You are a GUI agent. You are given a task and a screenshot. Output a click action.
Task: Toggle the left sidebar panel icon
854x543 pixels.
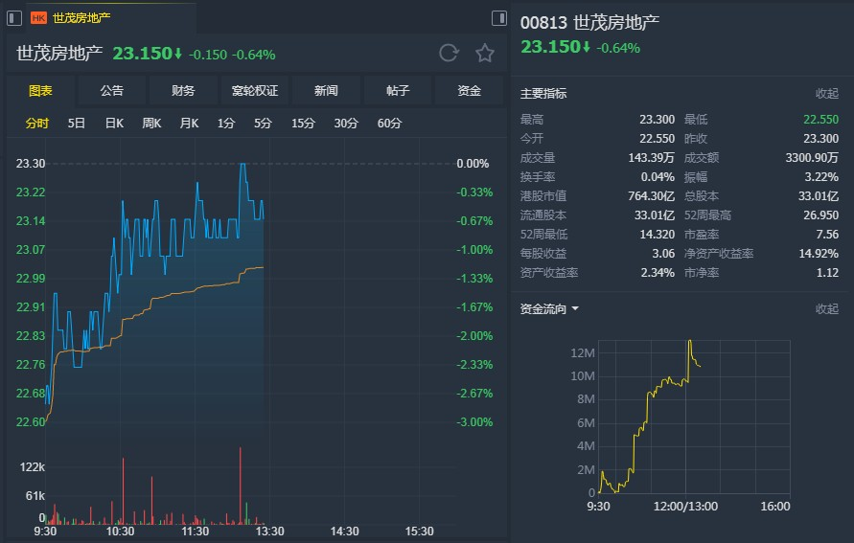click(x=14, y=17)
